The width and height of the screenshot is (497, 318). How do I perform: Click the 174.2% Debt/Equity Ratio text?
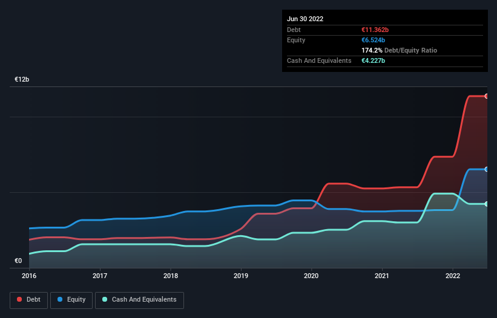(399, 50)
